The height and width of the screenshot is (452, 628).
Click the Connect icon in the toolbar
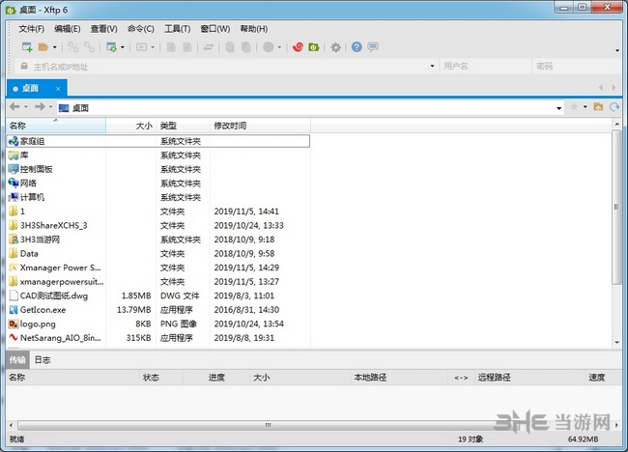pyautogui.click(x=72, y=47)
